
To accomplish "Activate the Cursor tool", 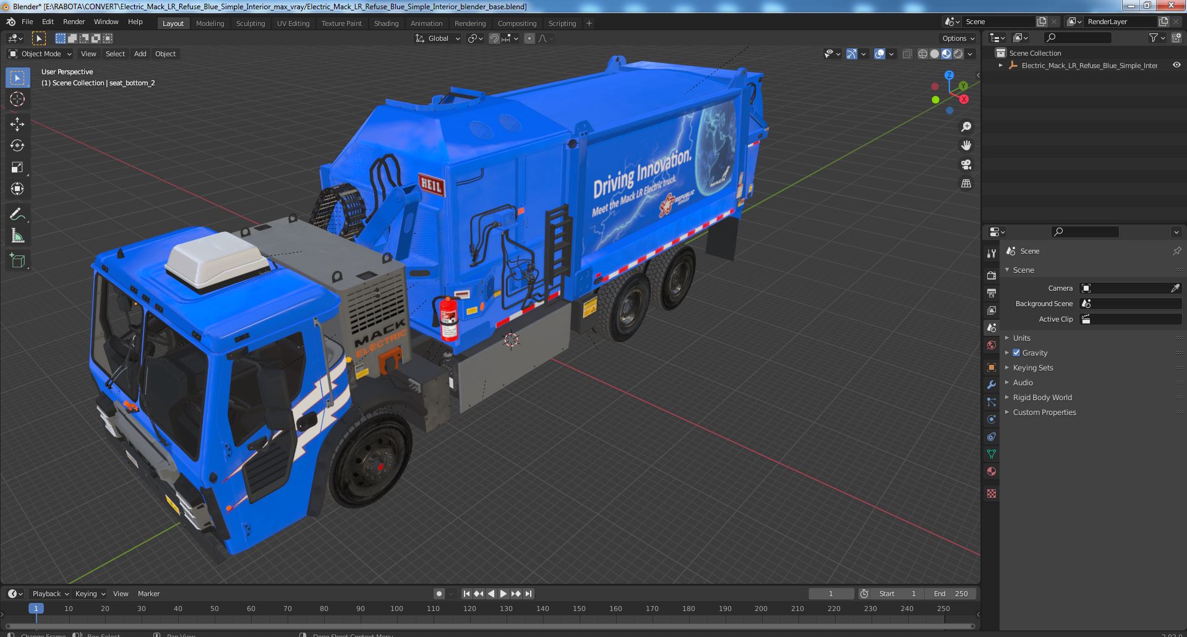I will pyautogui.click(x=17, y=99).
